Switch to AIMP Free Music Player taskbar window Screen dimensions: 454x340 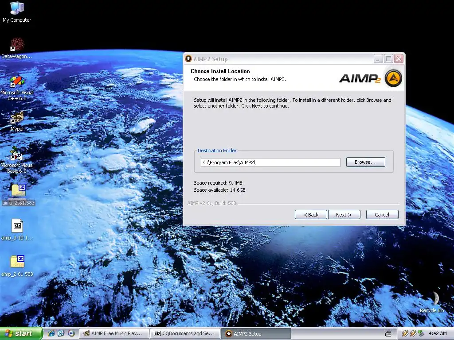point(114,334)
